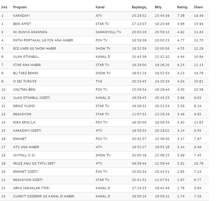Click SAMANYOLU TV channel name
Screen dimensions: 217x201
108,32
